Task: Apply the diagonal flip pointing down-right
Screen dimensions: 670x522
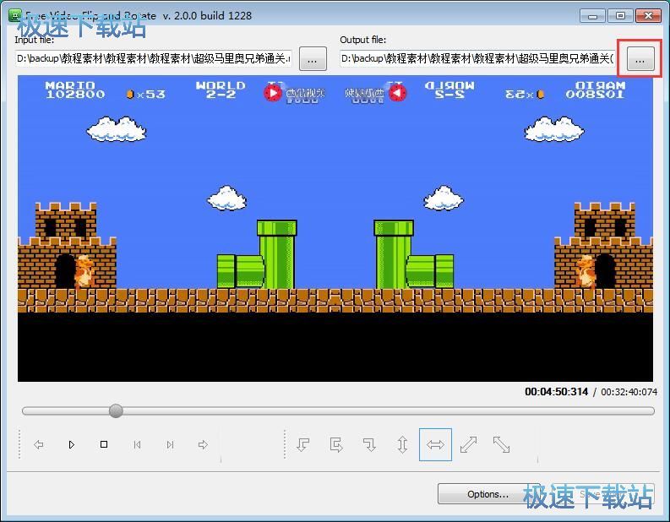Action: (x=501, y=444)
